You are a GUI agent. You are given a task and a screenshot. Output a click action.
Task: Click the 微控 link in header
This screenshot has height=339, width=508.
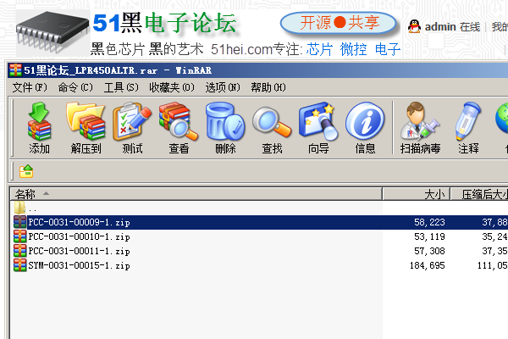click(353, 49)
